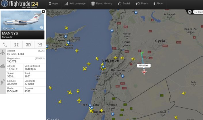Click the Search input field
Viewport: 203px width, 120px height.
[198, 12]
